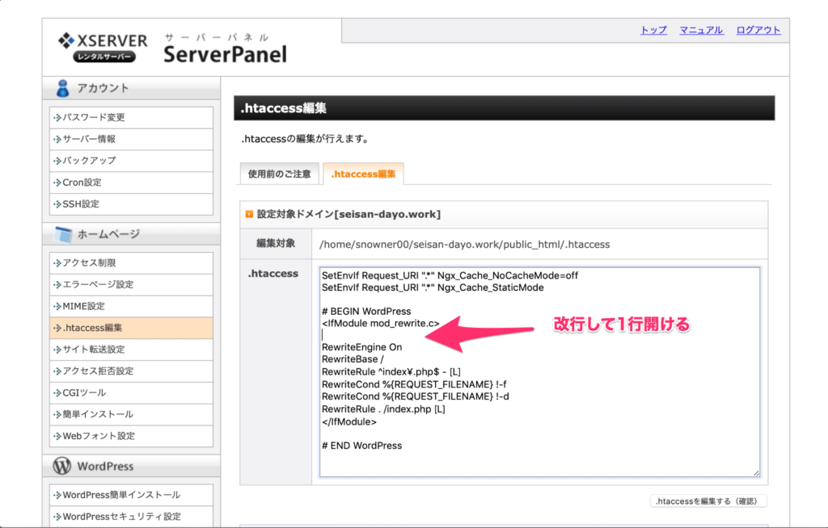The width and height of the screenshot is (828, 528).
Task: Click the account user icon
Action: coord(62,88)
